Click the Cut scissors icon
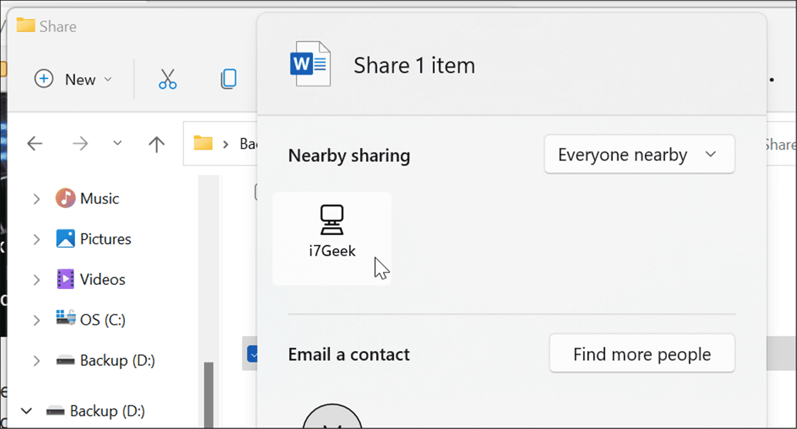 point(168,79)
